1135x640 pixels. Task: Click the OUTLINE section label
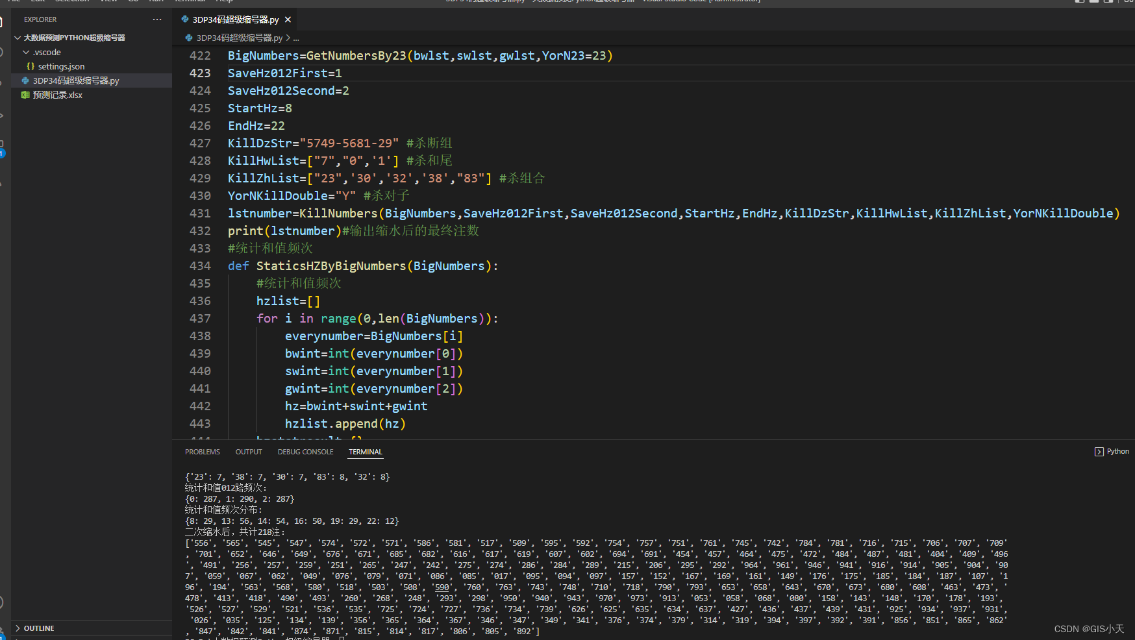point(39,628)
